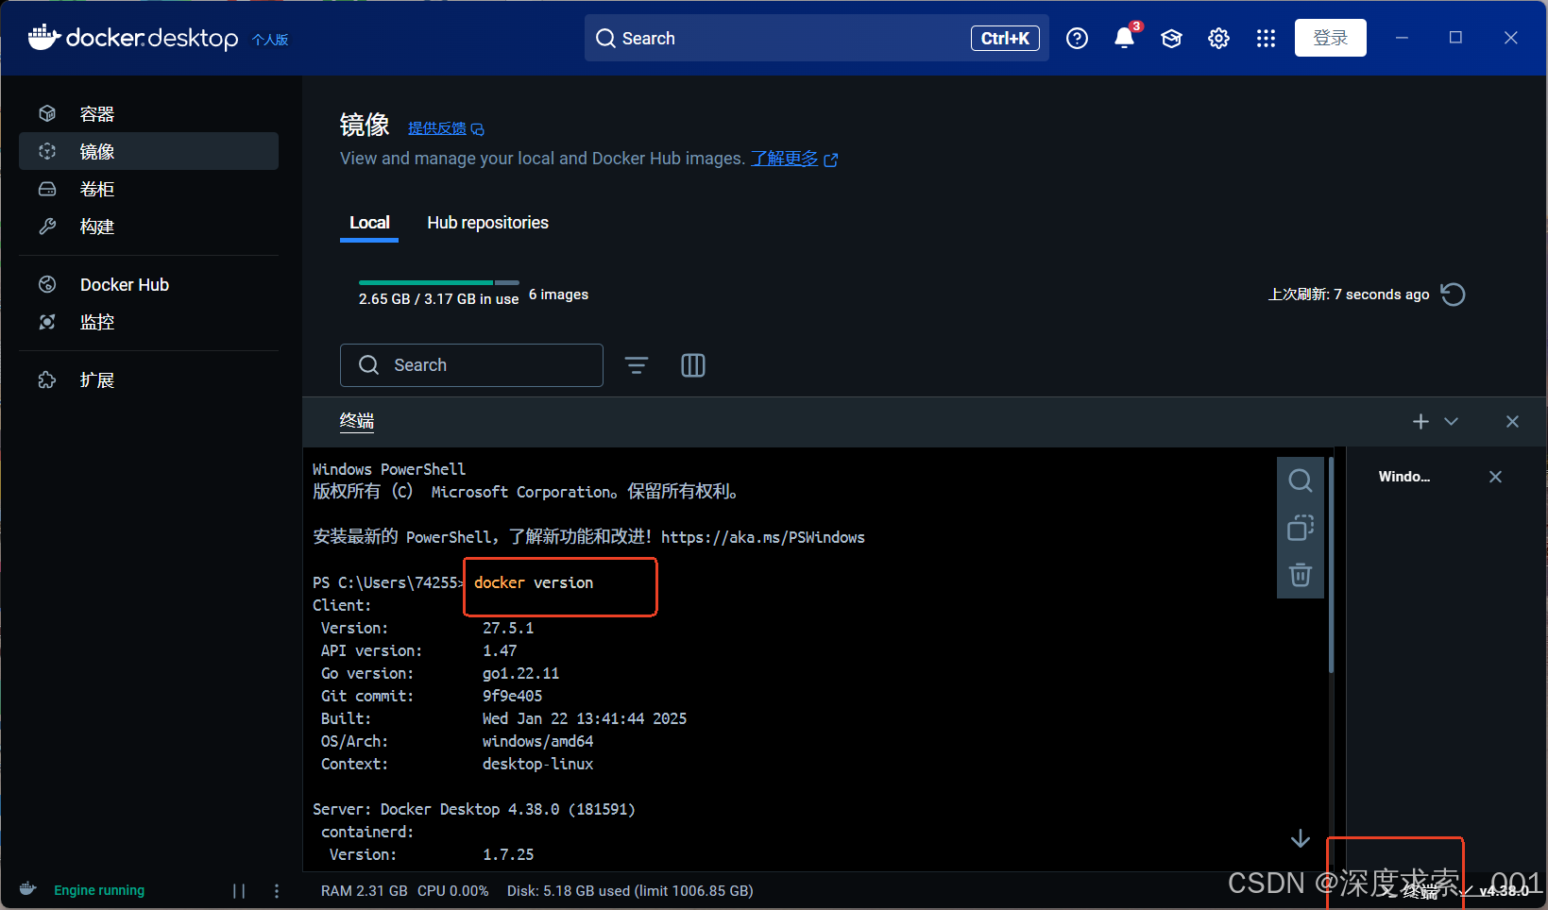Image resolution: width=1548 pixels, height=910 pixels.
Task: Click the 上次刷新 7 seconds ago text
Action: click(1349, 295)
